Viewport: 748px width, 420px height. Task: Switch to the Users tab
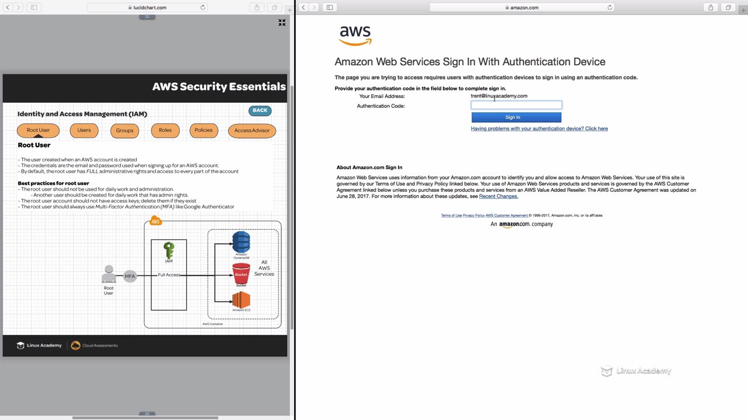point(84,131)
